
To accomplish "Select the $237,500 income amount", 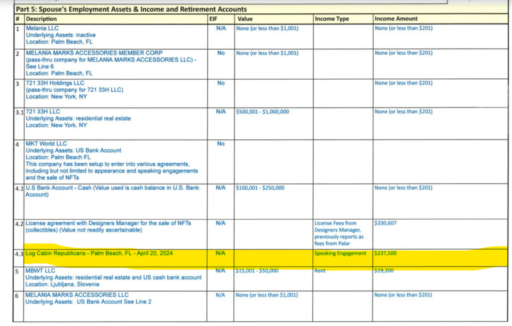I will (x=385, y=253).
